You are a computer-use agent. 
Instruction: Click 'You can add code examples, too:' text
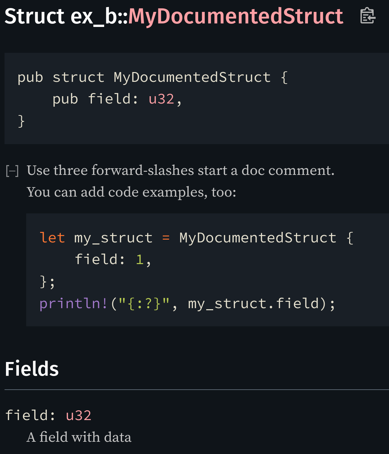pos(131,192)
